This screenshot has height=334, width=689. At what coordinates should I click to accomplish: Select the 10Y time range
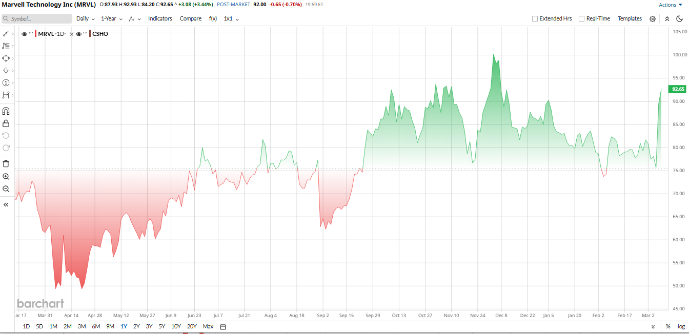click(x=176, y=326)
